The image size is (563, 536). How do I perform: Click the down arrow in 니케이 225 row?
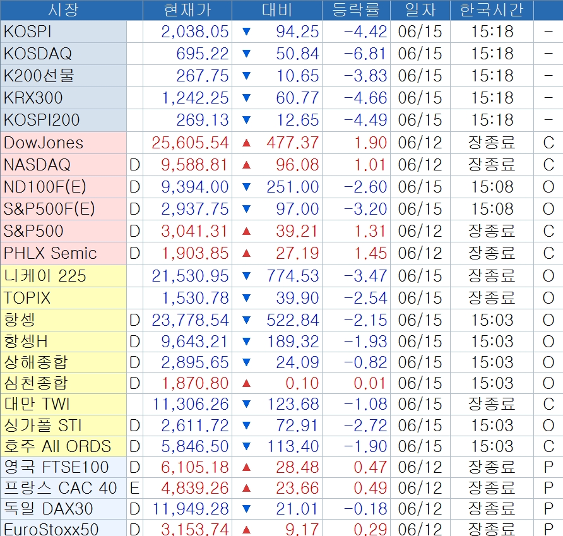click(246, 276)
